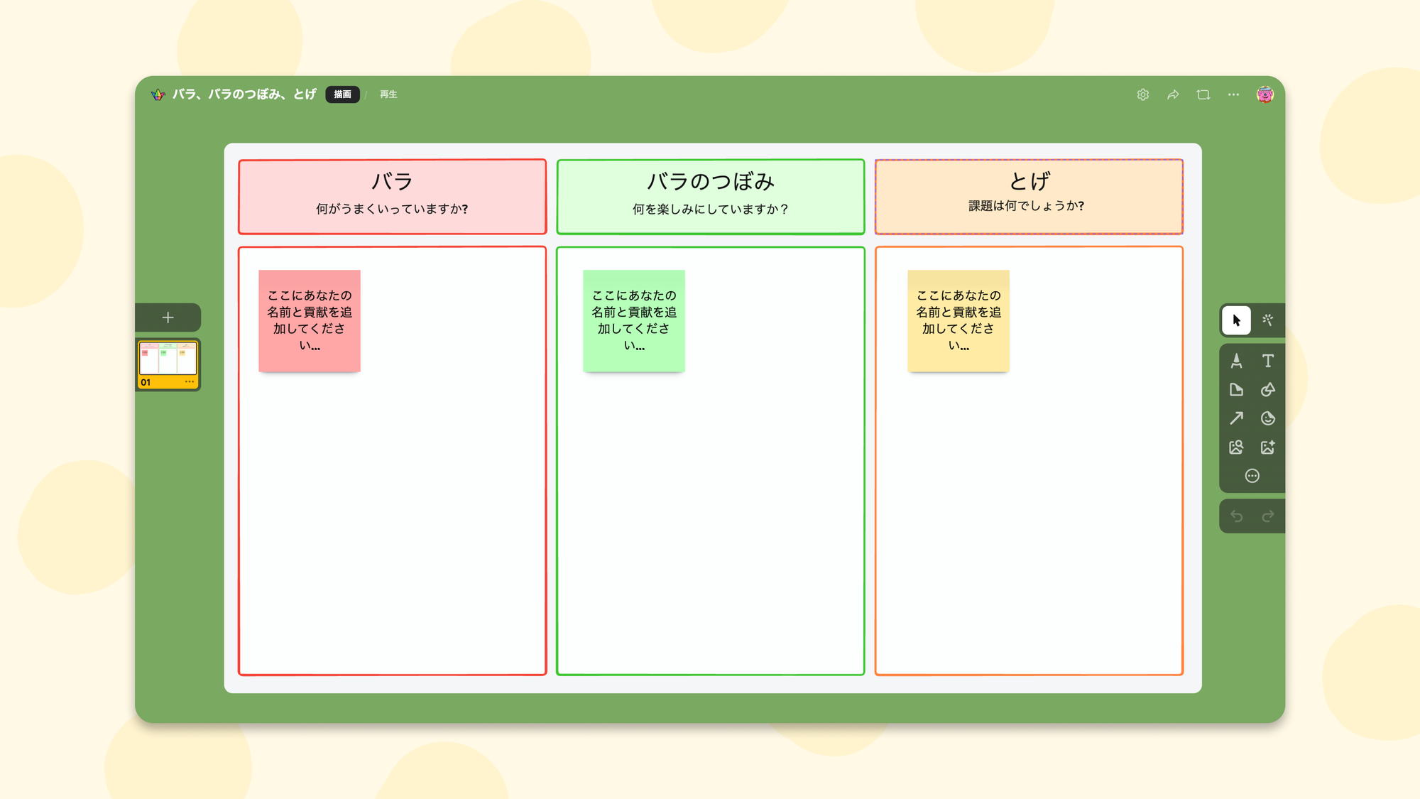This screenshot has width=1420, height=799.
Task: Click the share icon in the top bar
Action: coord(1173,94)
